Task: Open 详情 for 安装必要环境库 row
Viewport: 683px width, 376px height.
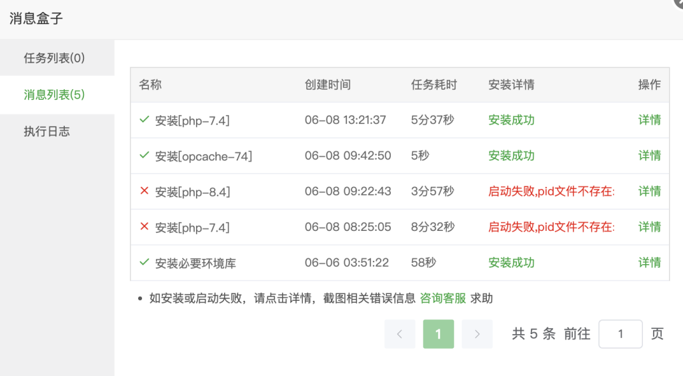Action: coord(649,262)
